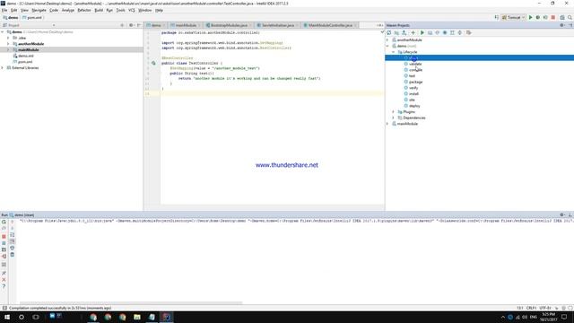Click pom.xml breadcrumb in navigation bar
Viewport: 574px width, 323px height.
tap(32, 18)
